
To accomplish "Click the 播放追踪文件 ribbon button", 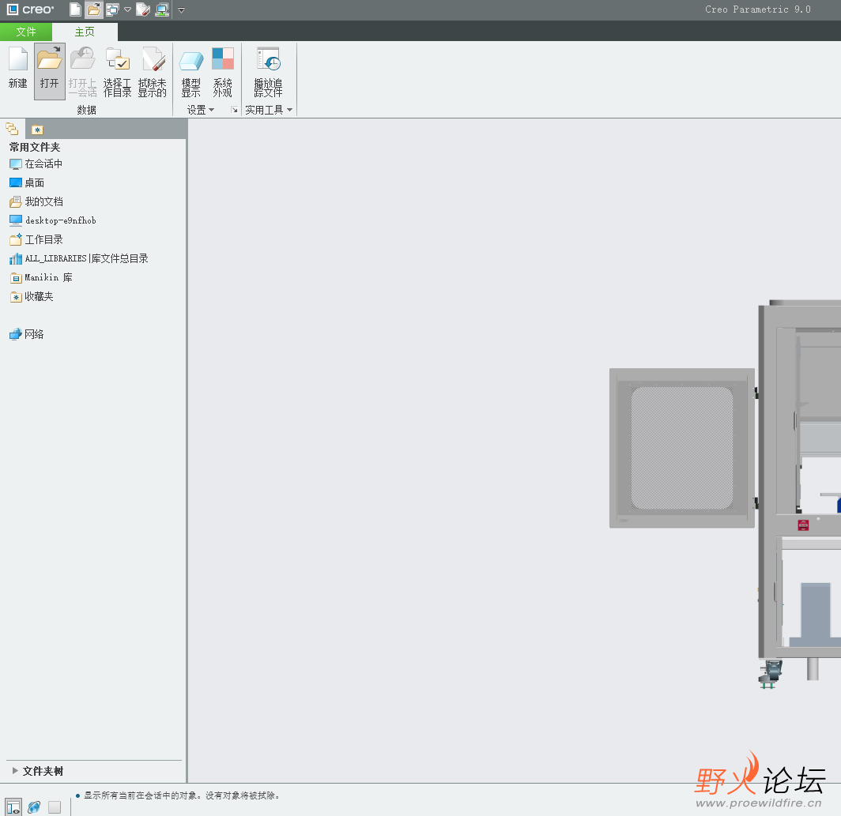I will pos(268,72).
